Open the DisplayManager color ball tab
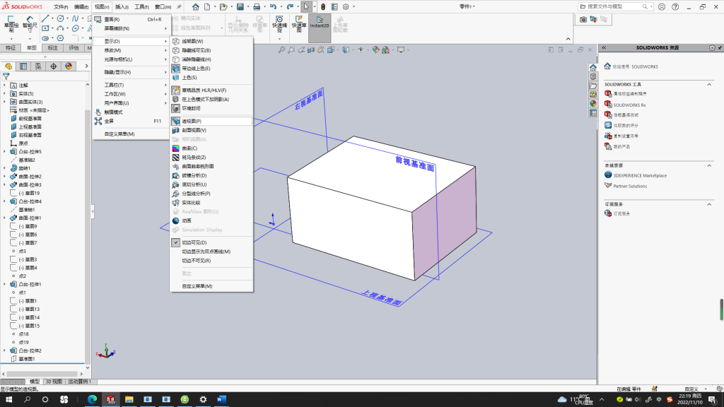 (x=69, y=66)
